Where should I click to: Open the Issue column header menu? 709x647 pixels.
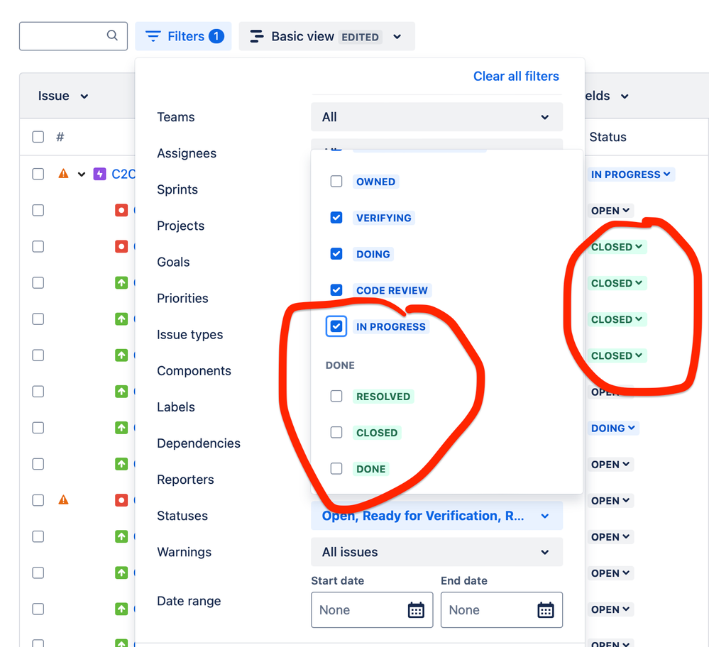[63, 96]
